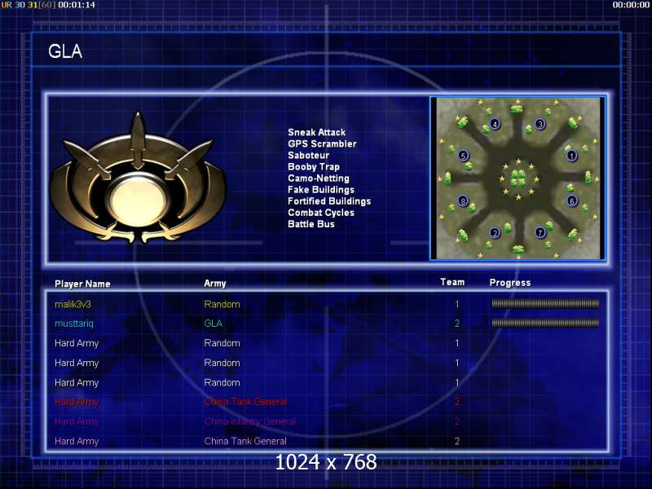This screenshot has width=652, height=489.
Task: Click malik3v3's yellow Random army label
Action: pyautogui.click(x=222, y=304)
